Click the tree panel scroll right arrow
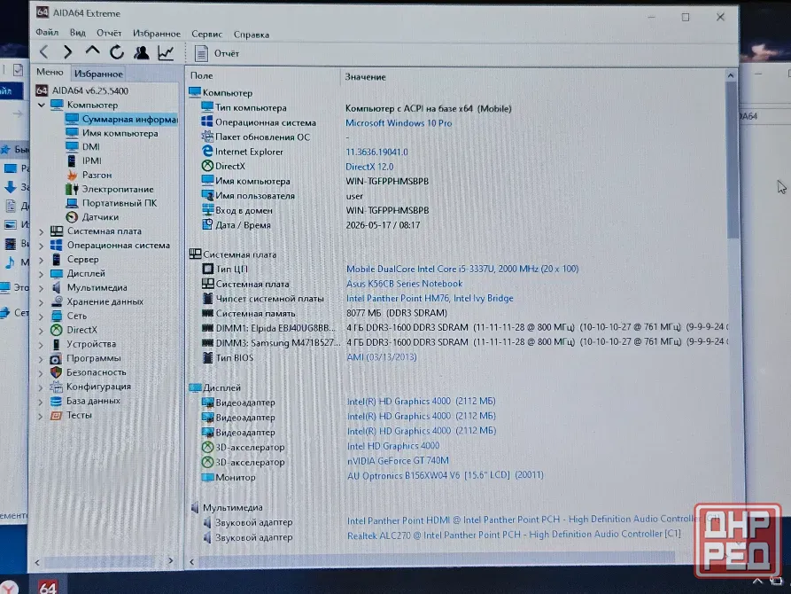 (170, 560)
